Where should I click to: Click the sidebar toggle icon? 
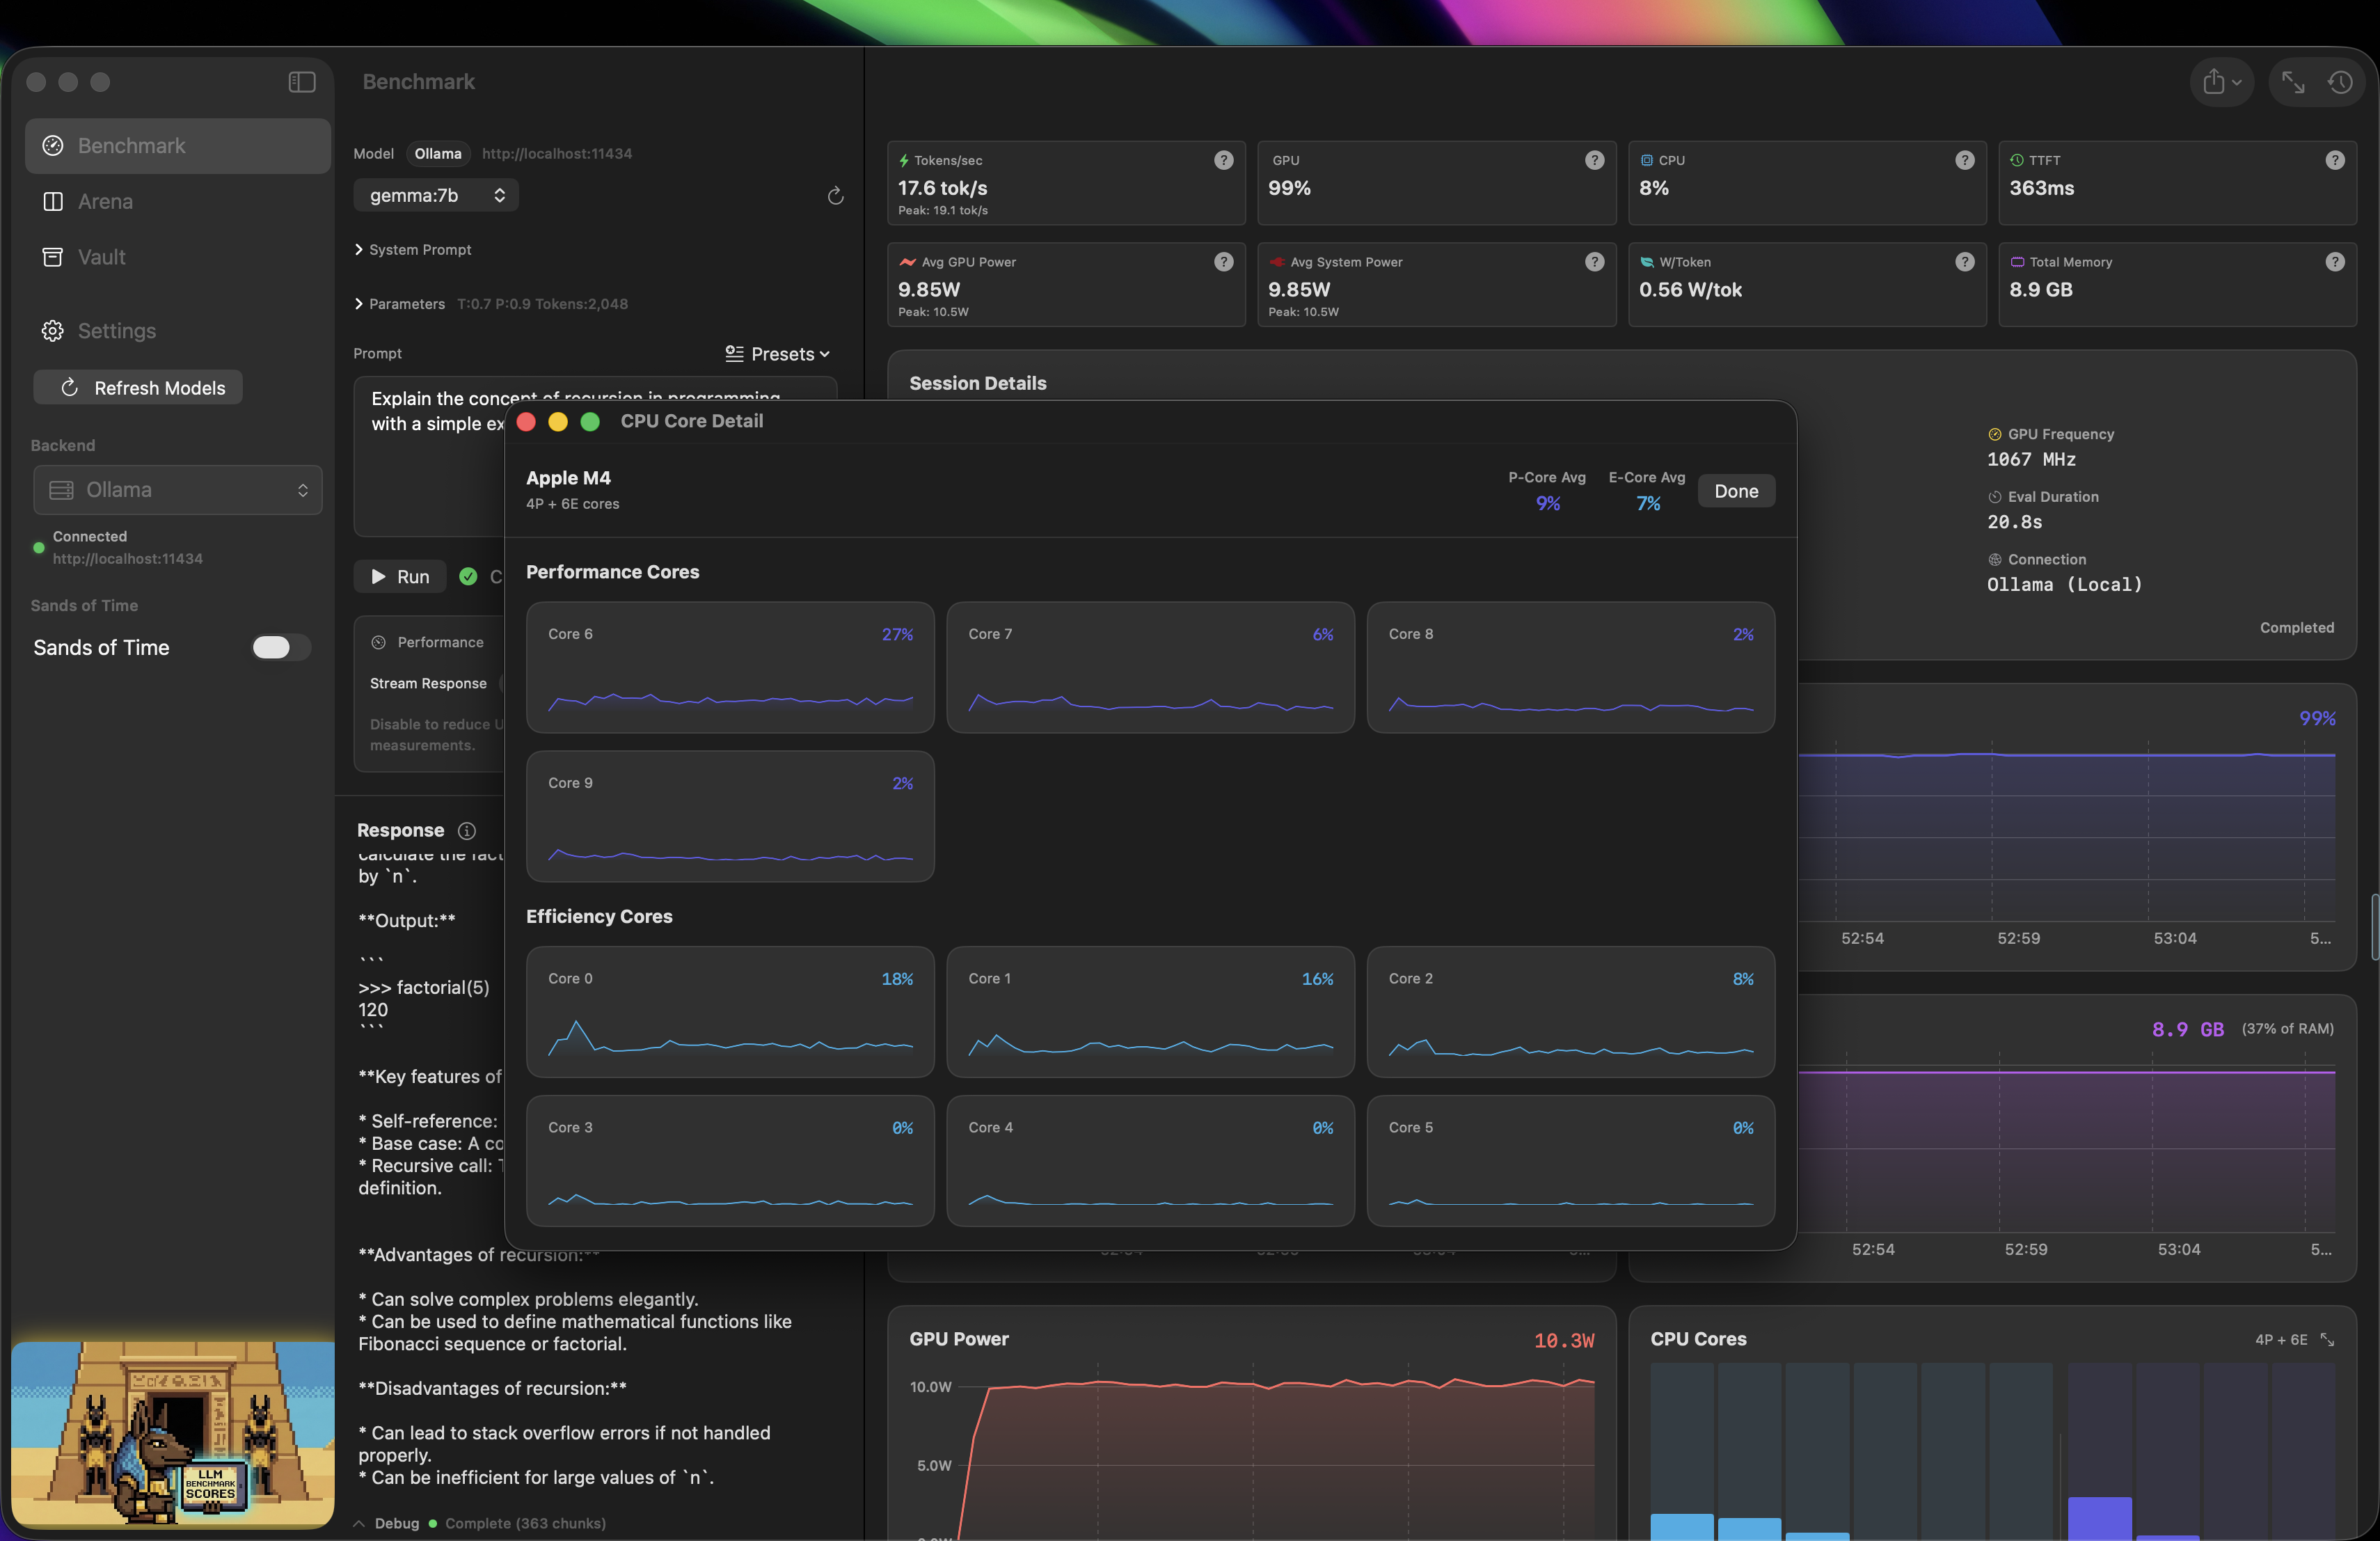tap(301, 82)
